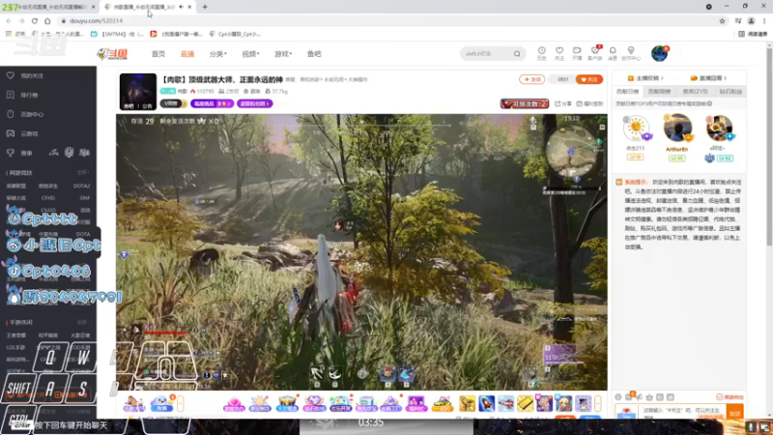Screen dimensions: 773x435
Task: Click the ranking help question-mark icon
Action: click(x=709, y=103)
